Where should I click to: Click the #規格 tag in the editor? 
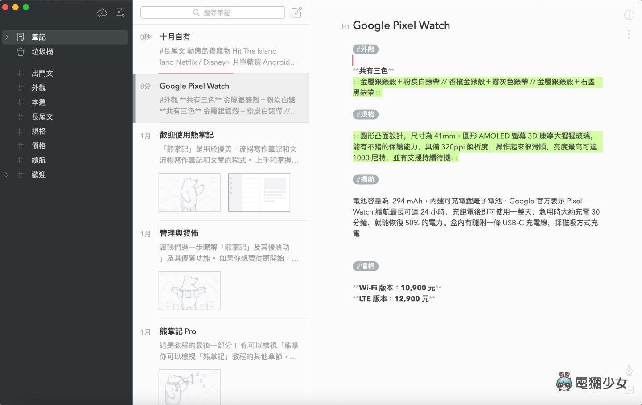[x=366, y=115]
